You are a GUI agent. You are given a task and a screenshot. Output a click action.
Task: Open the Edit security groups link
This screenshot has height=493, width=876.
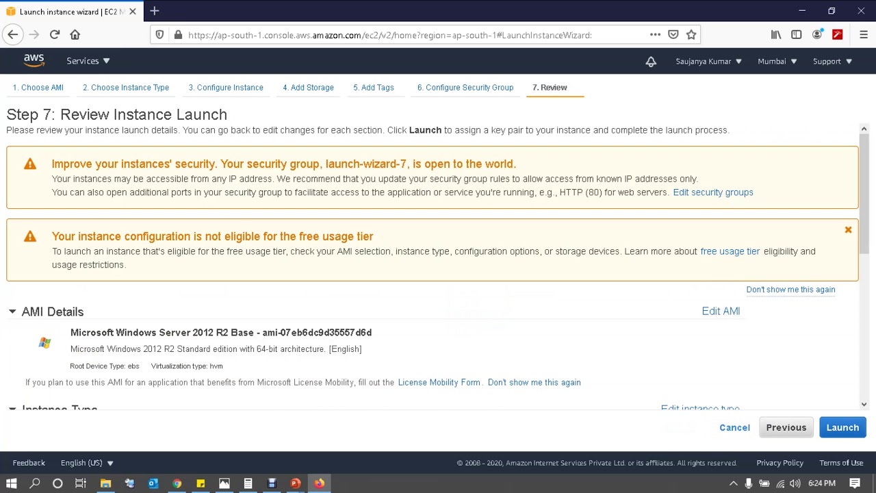point(713,192)
